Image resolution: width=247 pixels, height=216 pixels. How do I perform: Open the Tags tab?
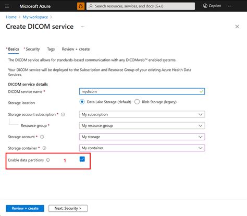tap(51, 49)
